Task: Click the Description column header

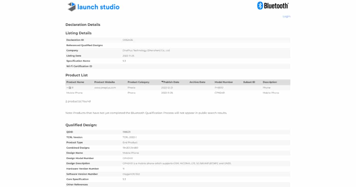Action: 270,82
